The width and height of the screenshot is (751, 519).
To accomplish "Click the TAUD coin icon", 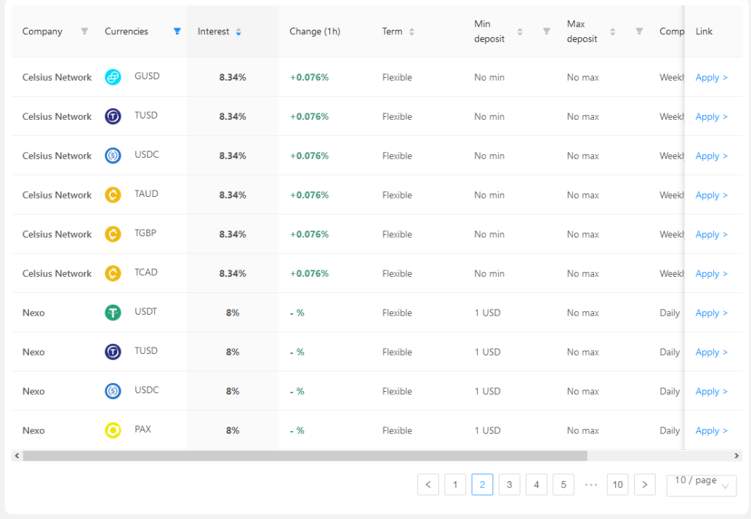I will coord(113,194).
